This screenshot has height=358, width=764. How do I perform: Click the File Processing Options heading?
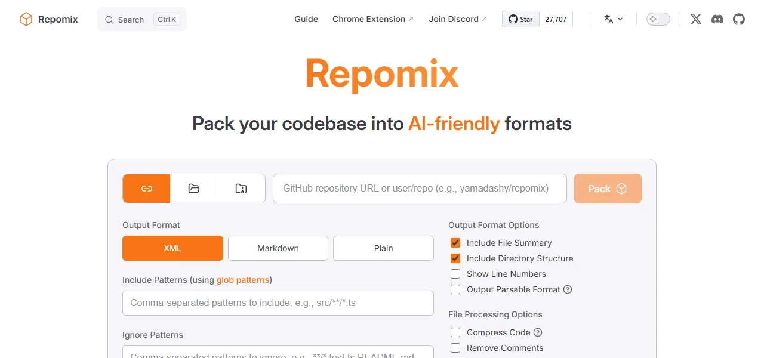point(495,314)
